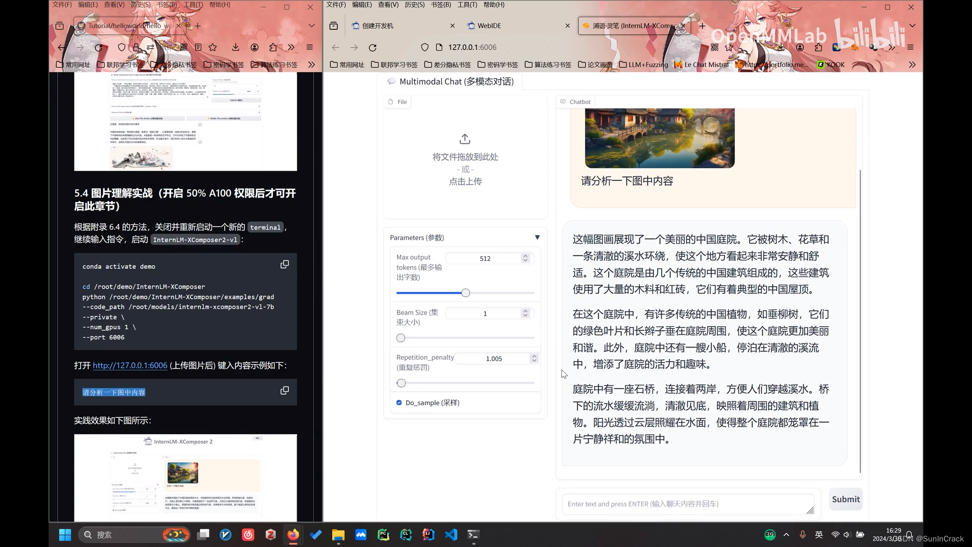Collapse the Parameters (参数) section
This screenshot has width=972, height=547.
pos(537,238)
